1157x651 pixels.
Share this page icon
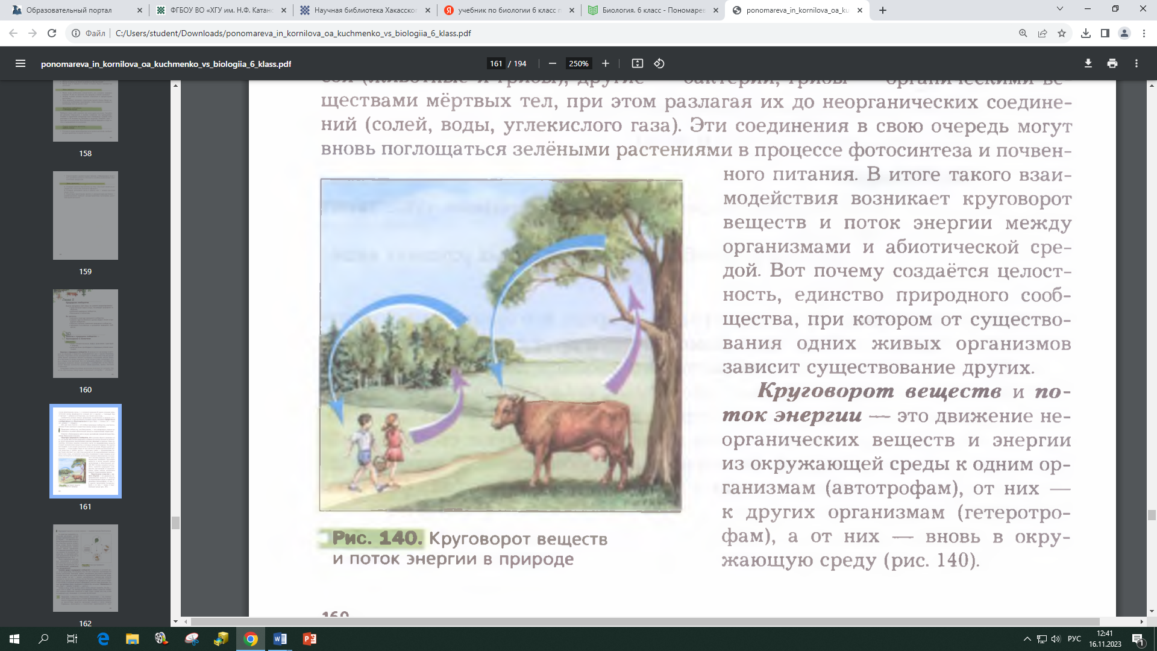1043,33
